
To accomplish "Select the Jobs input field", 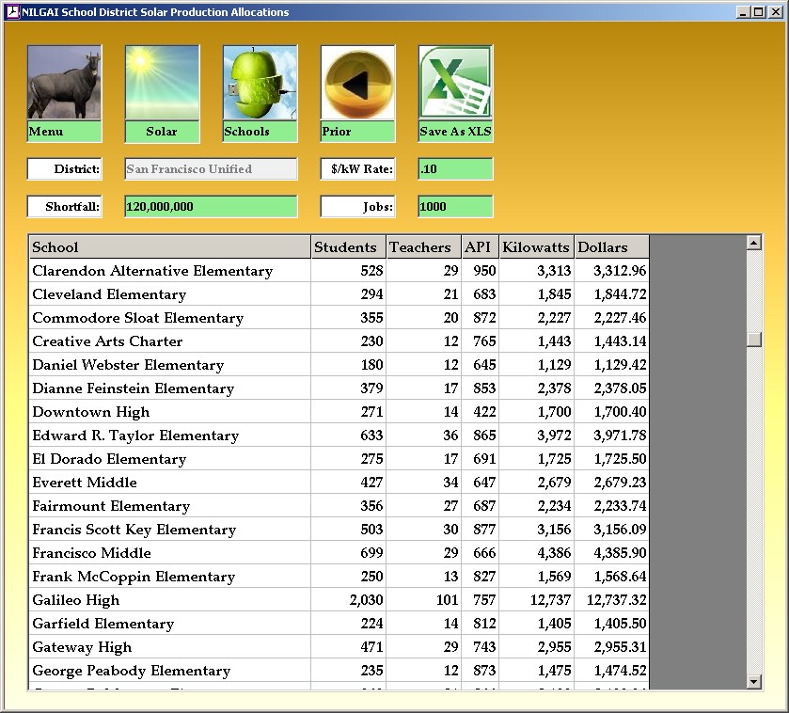I will click(455, 207).
